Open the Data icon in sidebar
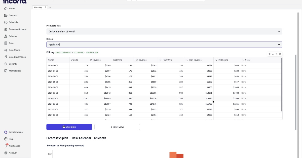This screenshot has height=158, width=302. coord(6,43)
